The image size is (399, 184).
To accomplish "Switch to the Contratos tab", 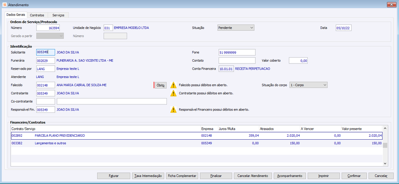I will [x=37, y=15].
